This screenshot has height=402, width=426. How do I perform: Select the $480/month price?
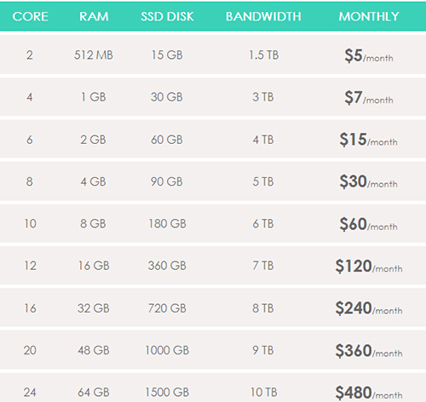point(369,393)
